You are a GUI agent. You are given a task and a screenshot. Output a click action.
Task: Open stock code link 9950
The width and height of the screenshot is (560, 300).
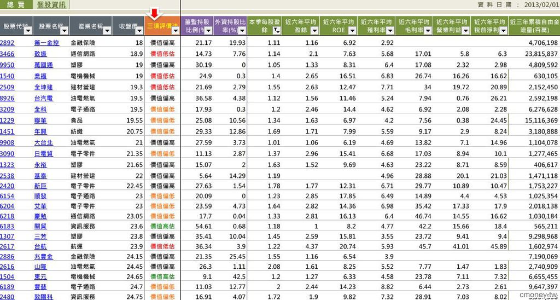tap(7, 65)
